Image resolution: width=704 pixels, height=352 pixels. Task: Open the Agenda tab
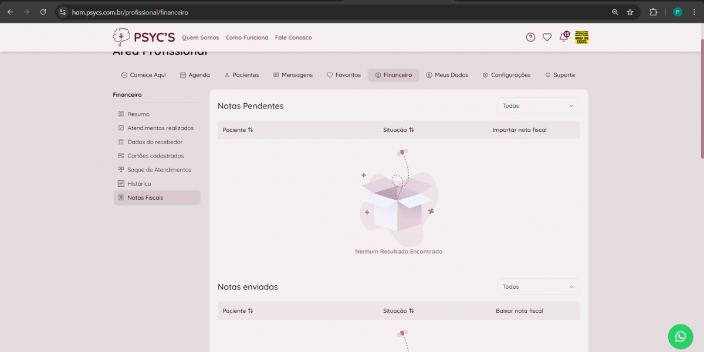click(195, 75)
